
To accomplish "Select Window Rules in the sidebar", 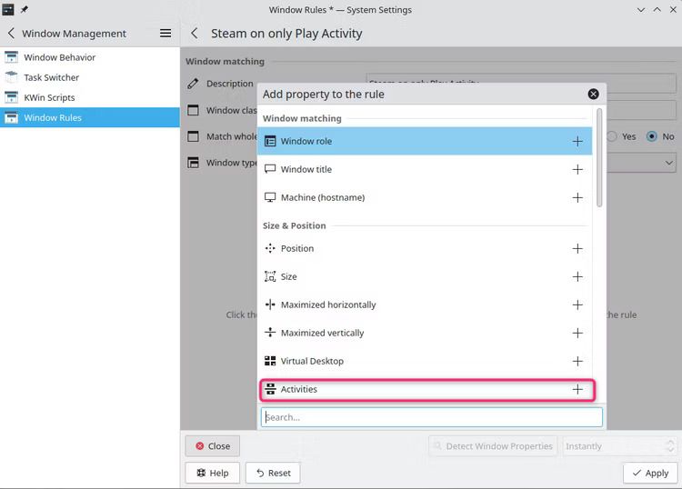I will pos(90,117).
